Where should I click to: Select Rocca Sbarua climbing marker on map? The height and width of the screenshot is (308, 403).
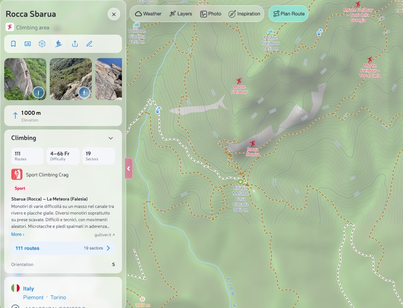[253, 143]
